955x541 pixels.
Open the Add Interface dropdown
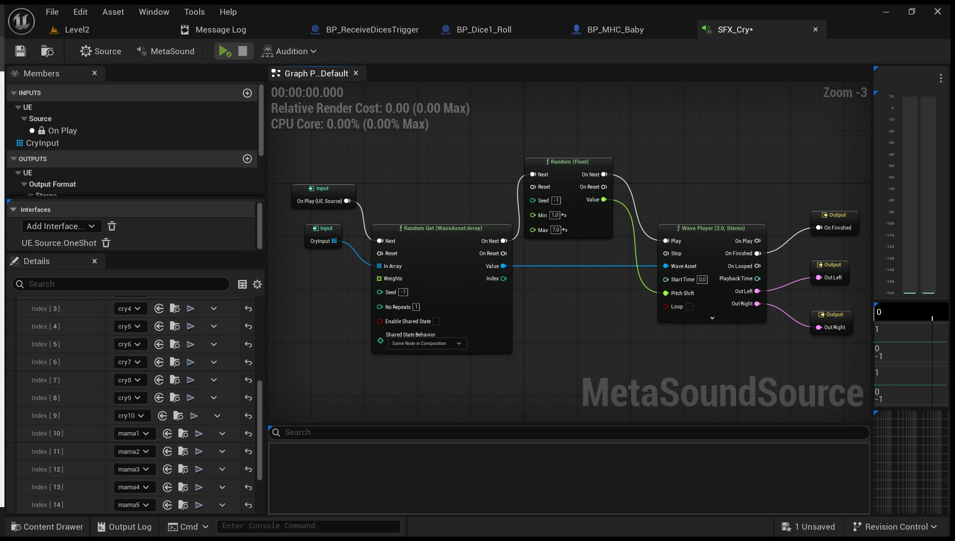coord(61,226)
